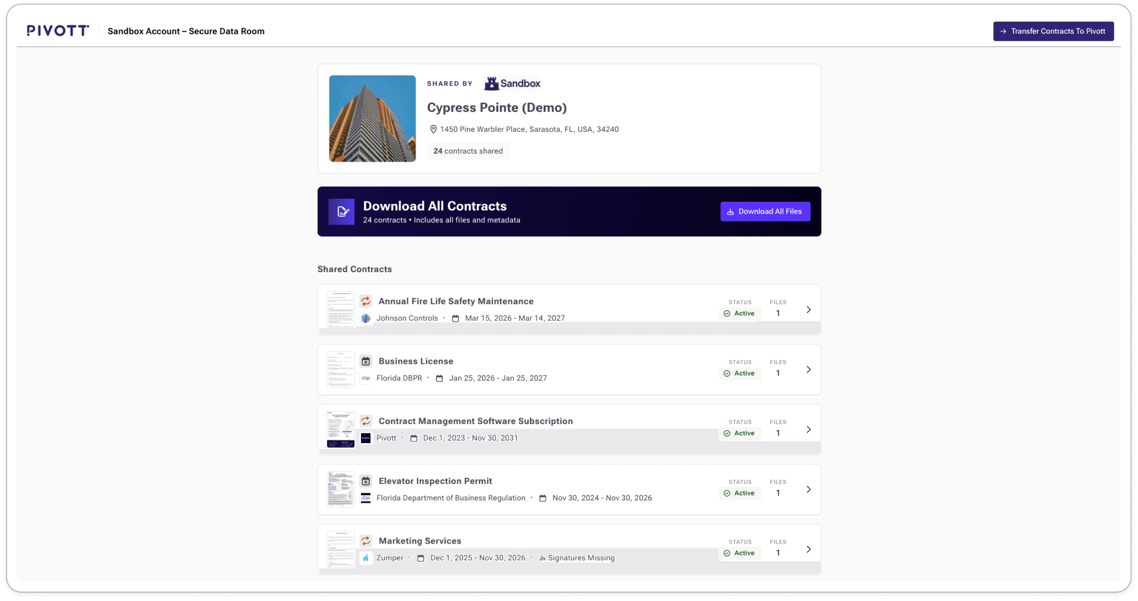The image size is (1138, 601).
Task: Open Annual Fire Life Safety Maintenance document thumbnail
Action: (x=341, y=309)
